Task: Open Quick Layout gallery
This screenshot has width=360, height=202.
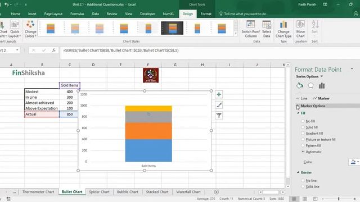Action: click(15, 29)
